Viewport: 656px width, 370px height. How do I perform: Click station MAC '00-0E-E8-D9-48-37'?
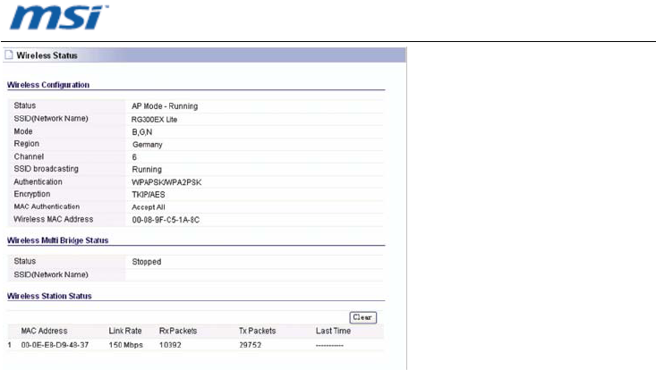coord(55,345)
